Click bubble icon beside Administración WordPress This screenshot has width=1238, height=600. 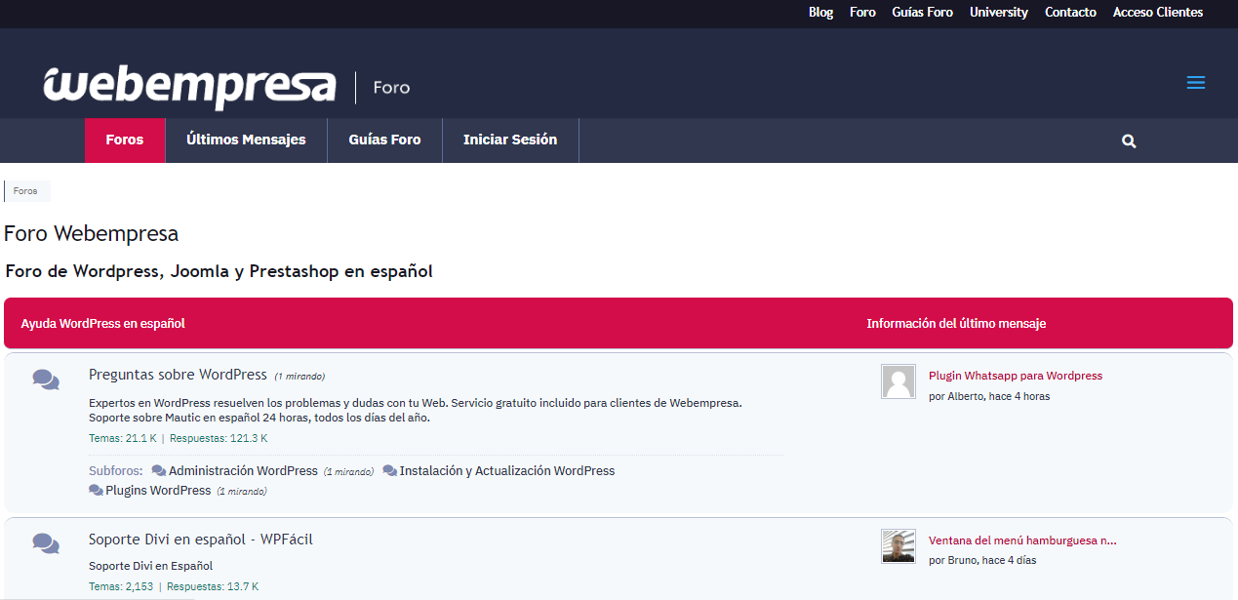159,471
